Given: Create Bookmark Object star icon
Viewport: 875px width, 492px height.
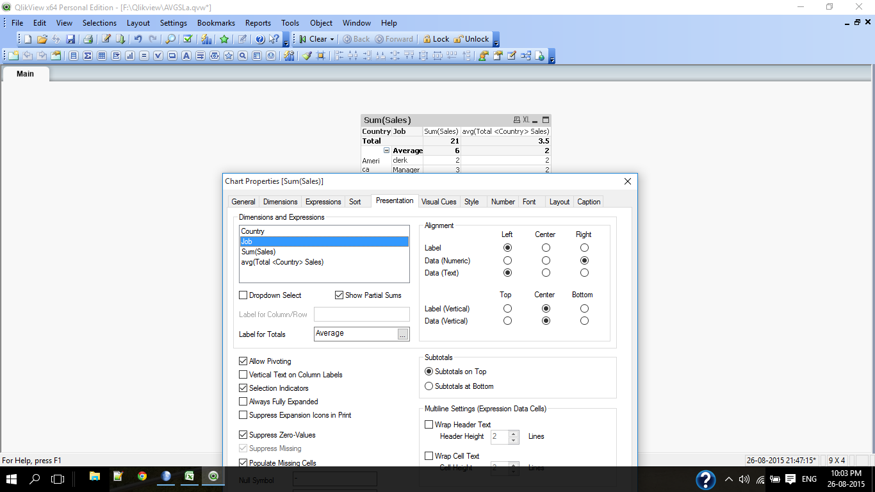Looking at the screenshot, I should point(229,56).
